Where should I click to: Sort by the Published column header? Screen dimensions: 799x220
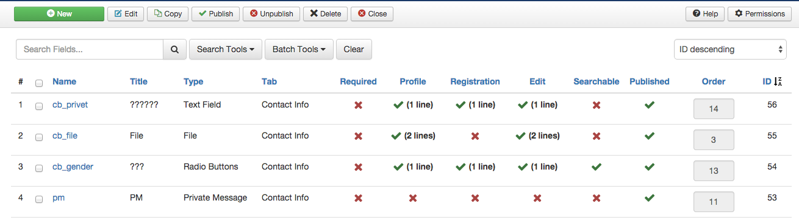pyautogui.click(x=650, y=81)
